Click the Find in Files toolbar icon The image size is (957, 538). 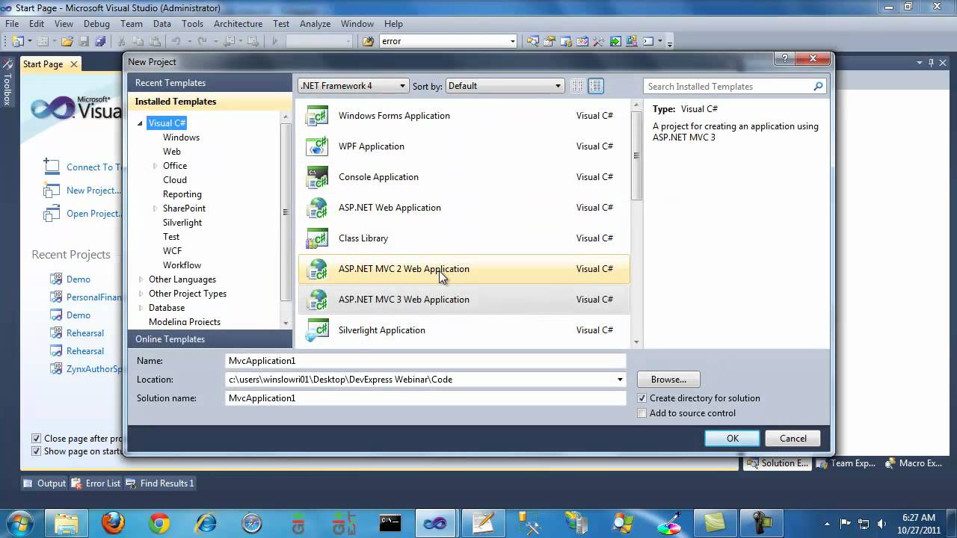tap(368, 41)
